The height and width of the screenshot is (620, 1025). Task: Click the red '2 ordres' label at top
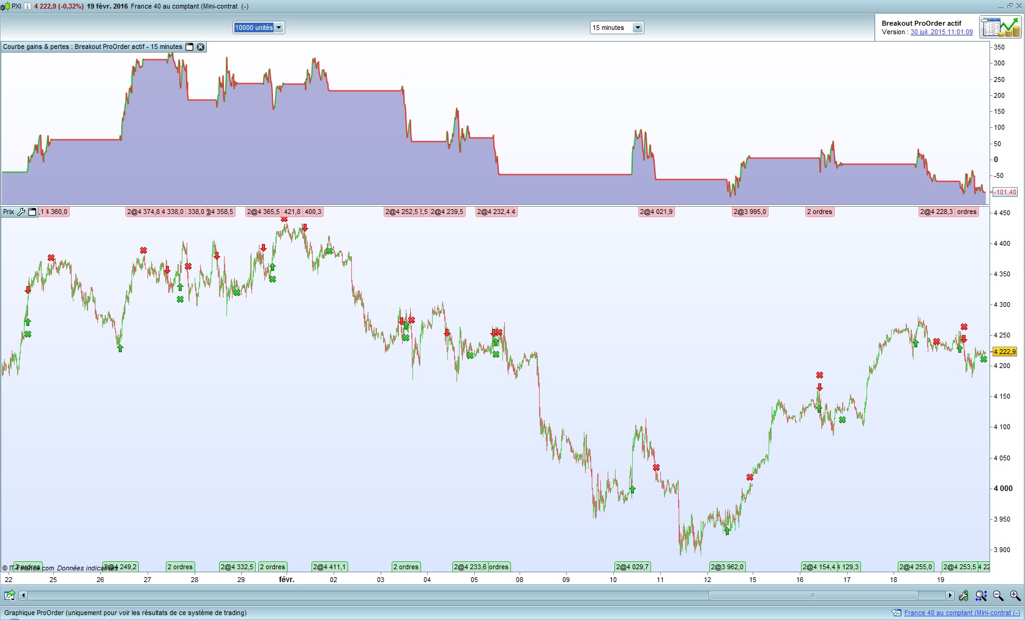[x=819, y=212]
